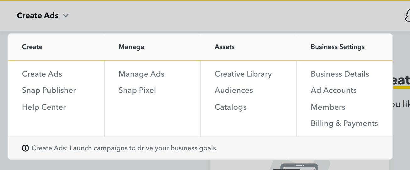
Task: Go to Ad Accounts
Action: [x=333, y=90]
